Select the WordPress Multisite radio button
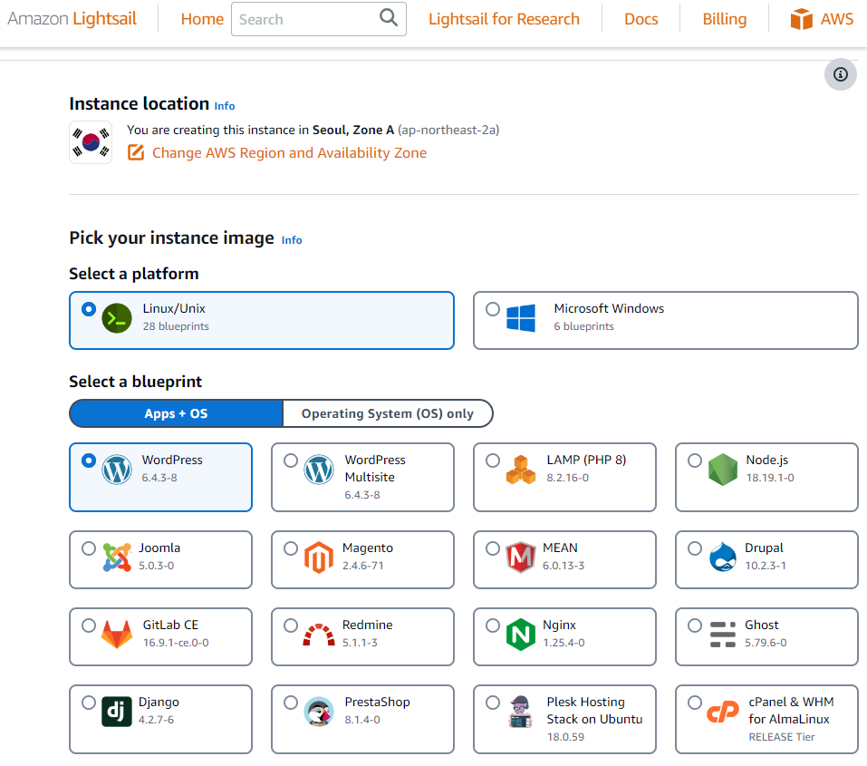The width and height of the screenshot is (867, 766). pos(291,461)
